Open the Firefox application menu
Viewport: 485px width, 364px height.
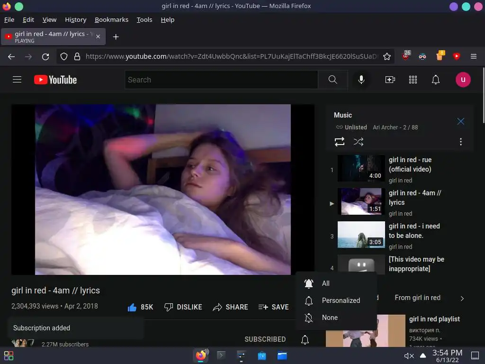pos(473,56)
